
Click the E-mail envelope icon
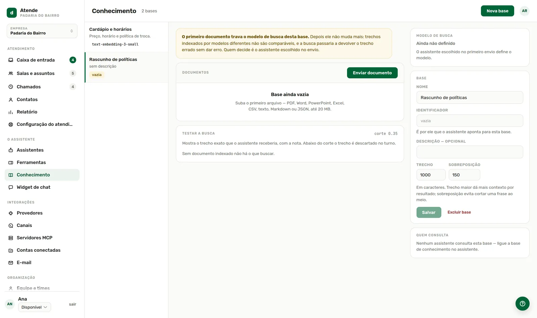tap(11, 262)
